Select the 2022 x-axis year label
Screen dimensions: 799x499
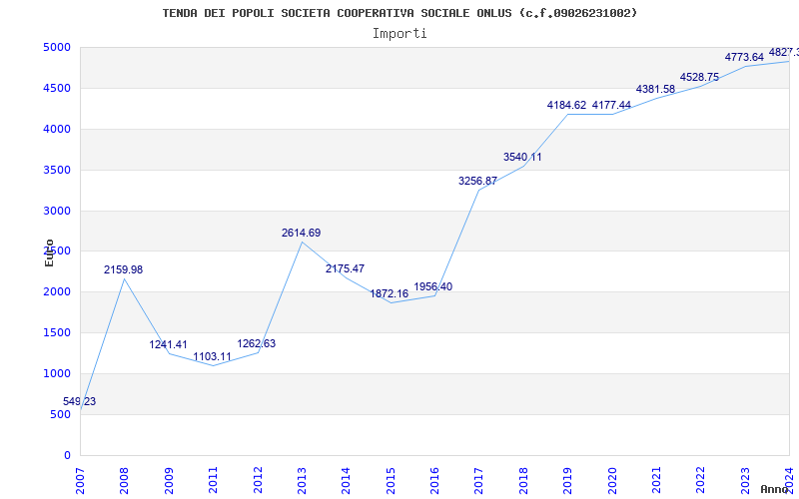[x=700, y=478]
